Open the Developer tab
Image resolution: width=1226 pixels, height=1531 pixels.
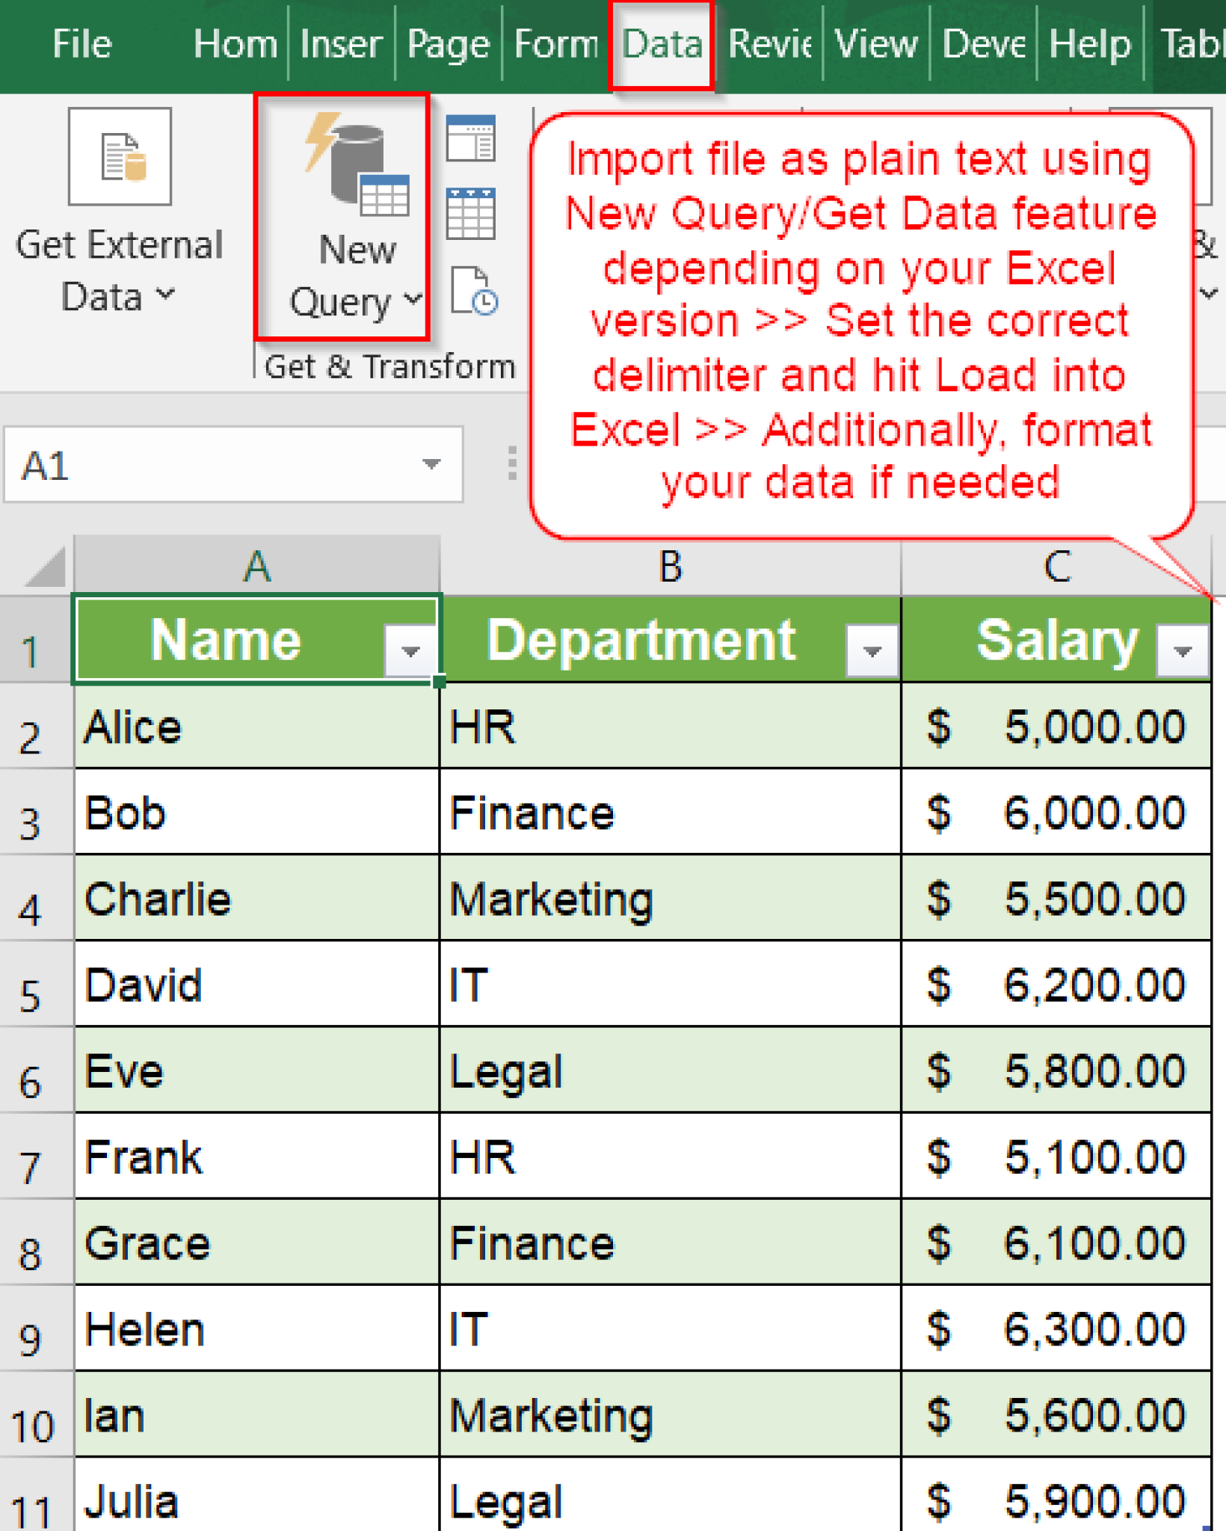click(985, 43)
